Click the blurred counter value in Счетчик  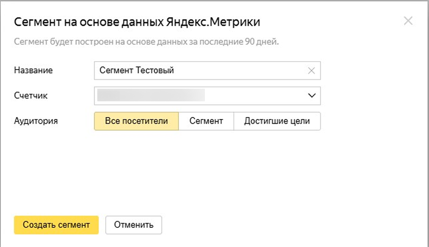(x=151, y=96)
